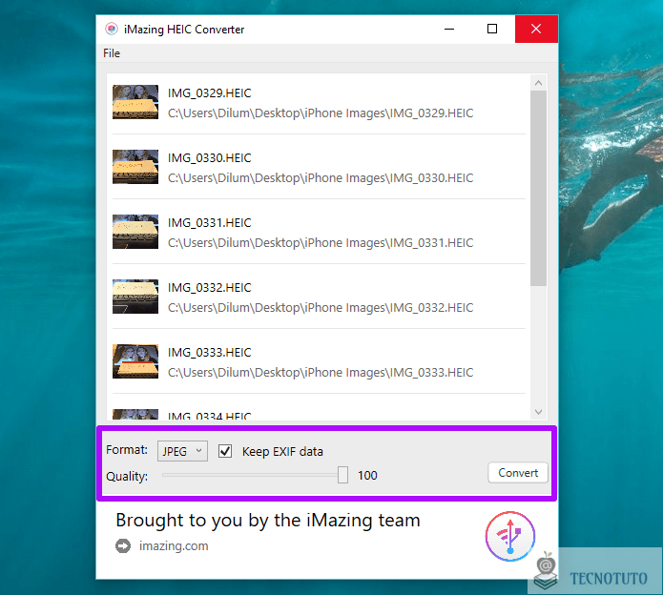Click 'Brought to you by the iMazing team' text
Screen dimensions: 663x595
[268, 521]
